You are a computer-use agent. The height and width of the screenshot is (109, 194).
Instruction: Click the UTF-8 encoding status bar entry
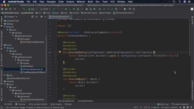tap(147, 107)
